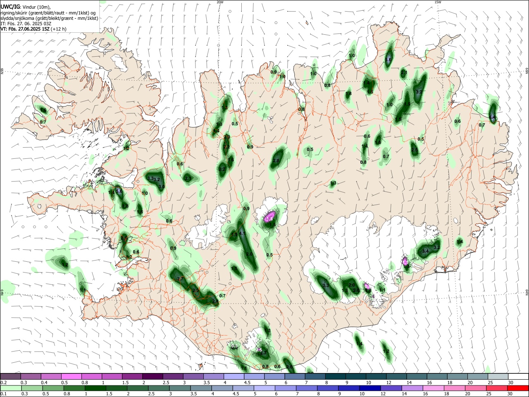Click the 1.5 purple snow legend swatch
Screen dimensions: 529x397
point(133,376)
